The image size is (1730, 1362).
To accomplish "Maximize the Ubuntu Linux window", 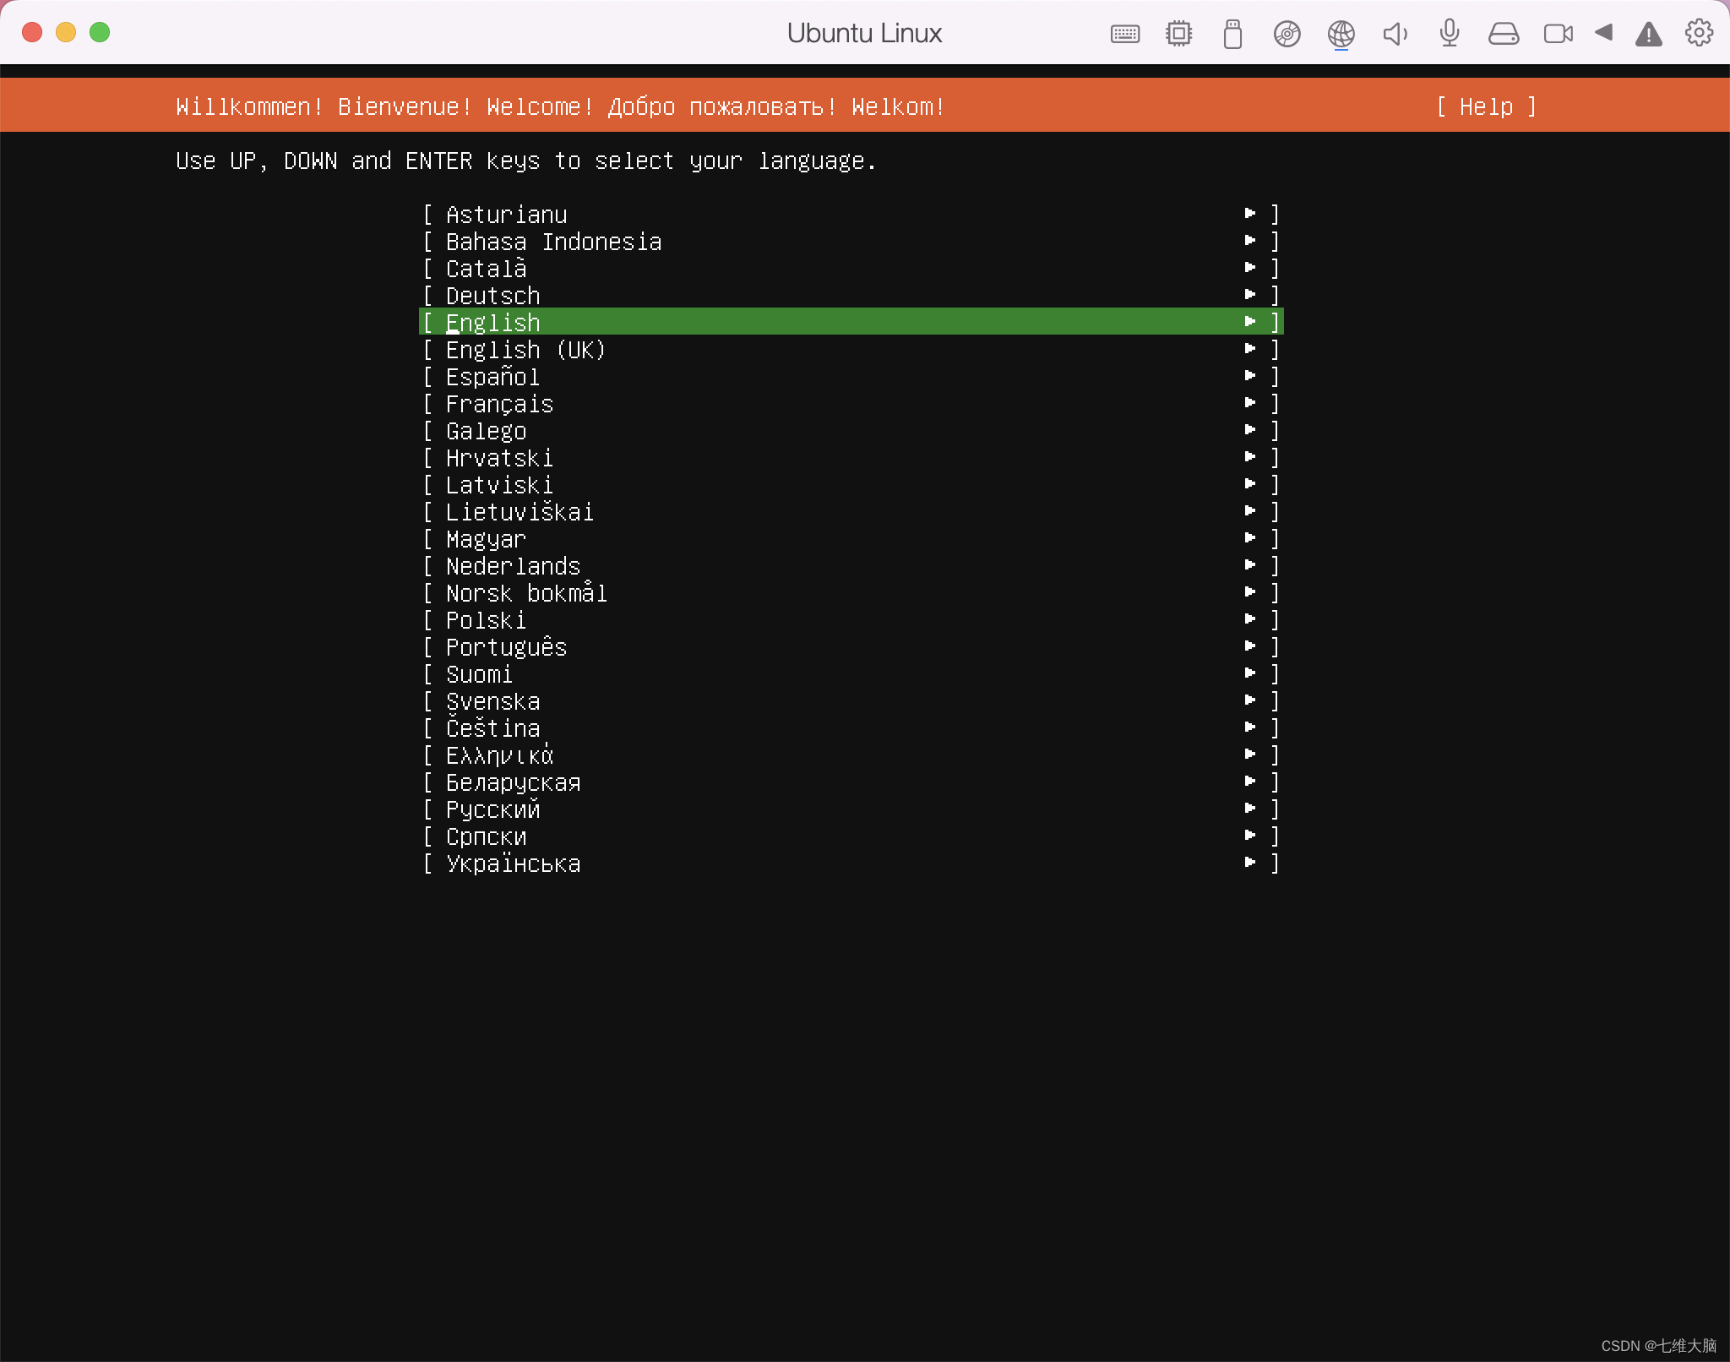I will 100,32.
